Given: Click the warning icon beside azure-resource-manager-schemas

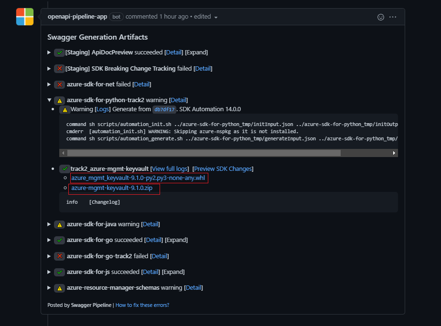Looking at the screenshot, I should 59,288.
